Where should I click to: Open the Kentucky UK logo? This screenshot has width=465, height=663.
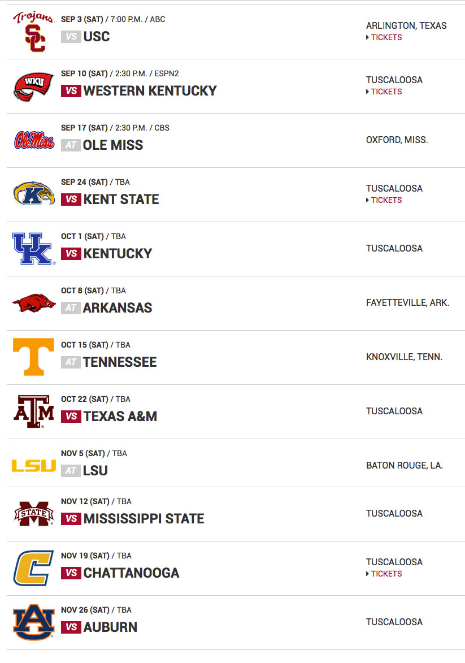click(x=34, y=249)
